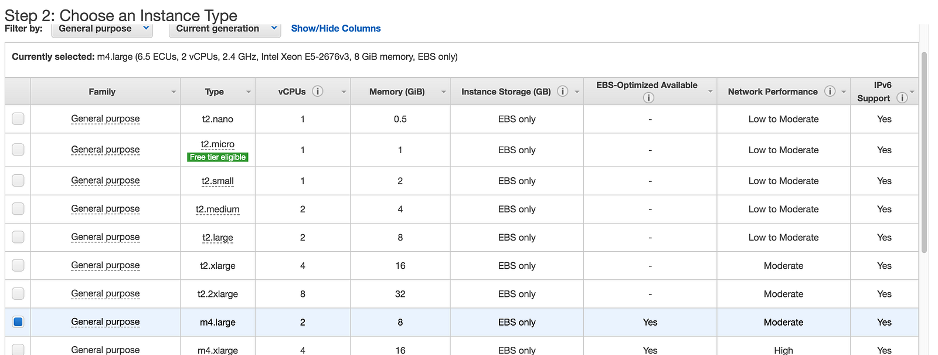
Task: Click the Network Performance column header
Action: [772, 92]
